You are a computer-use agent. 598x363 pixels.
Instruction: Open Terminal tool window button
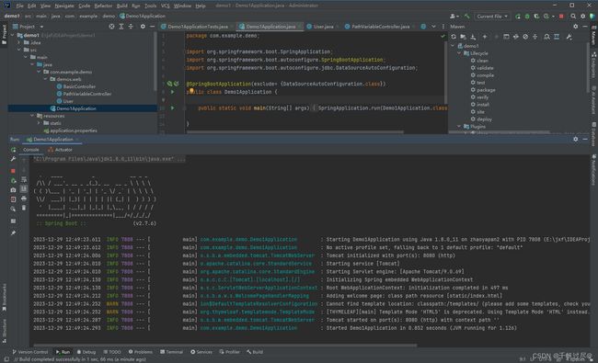172,352
